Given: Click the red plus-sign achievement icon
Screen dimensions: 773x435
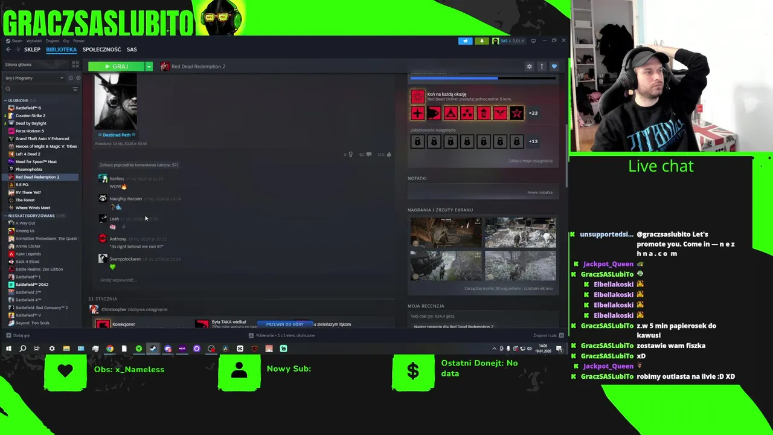Looking at the screenshot, I should tap(417, 113).
